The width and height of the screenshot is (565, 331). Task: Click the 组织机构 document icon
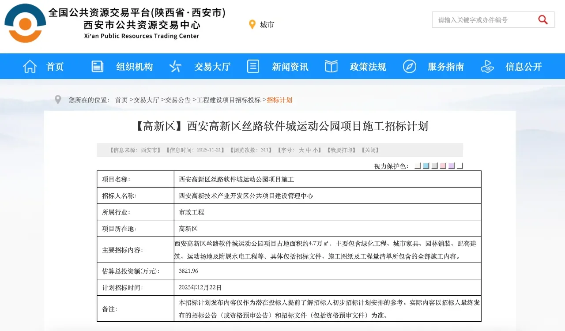(x=97, y=66)
